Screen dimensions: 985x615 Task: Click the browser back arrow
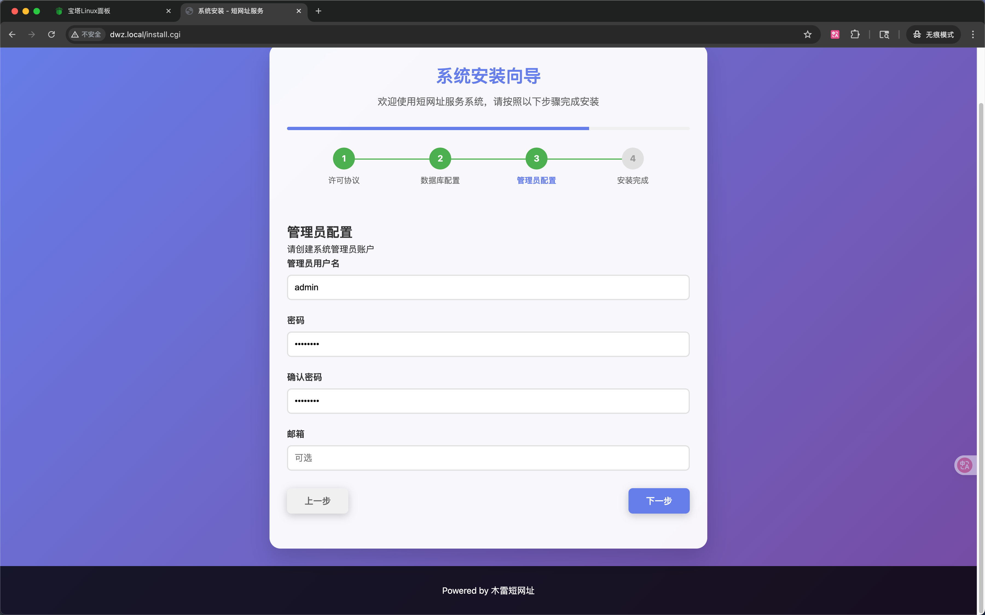pyautogui.click(x=12, y=34)
